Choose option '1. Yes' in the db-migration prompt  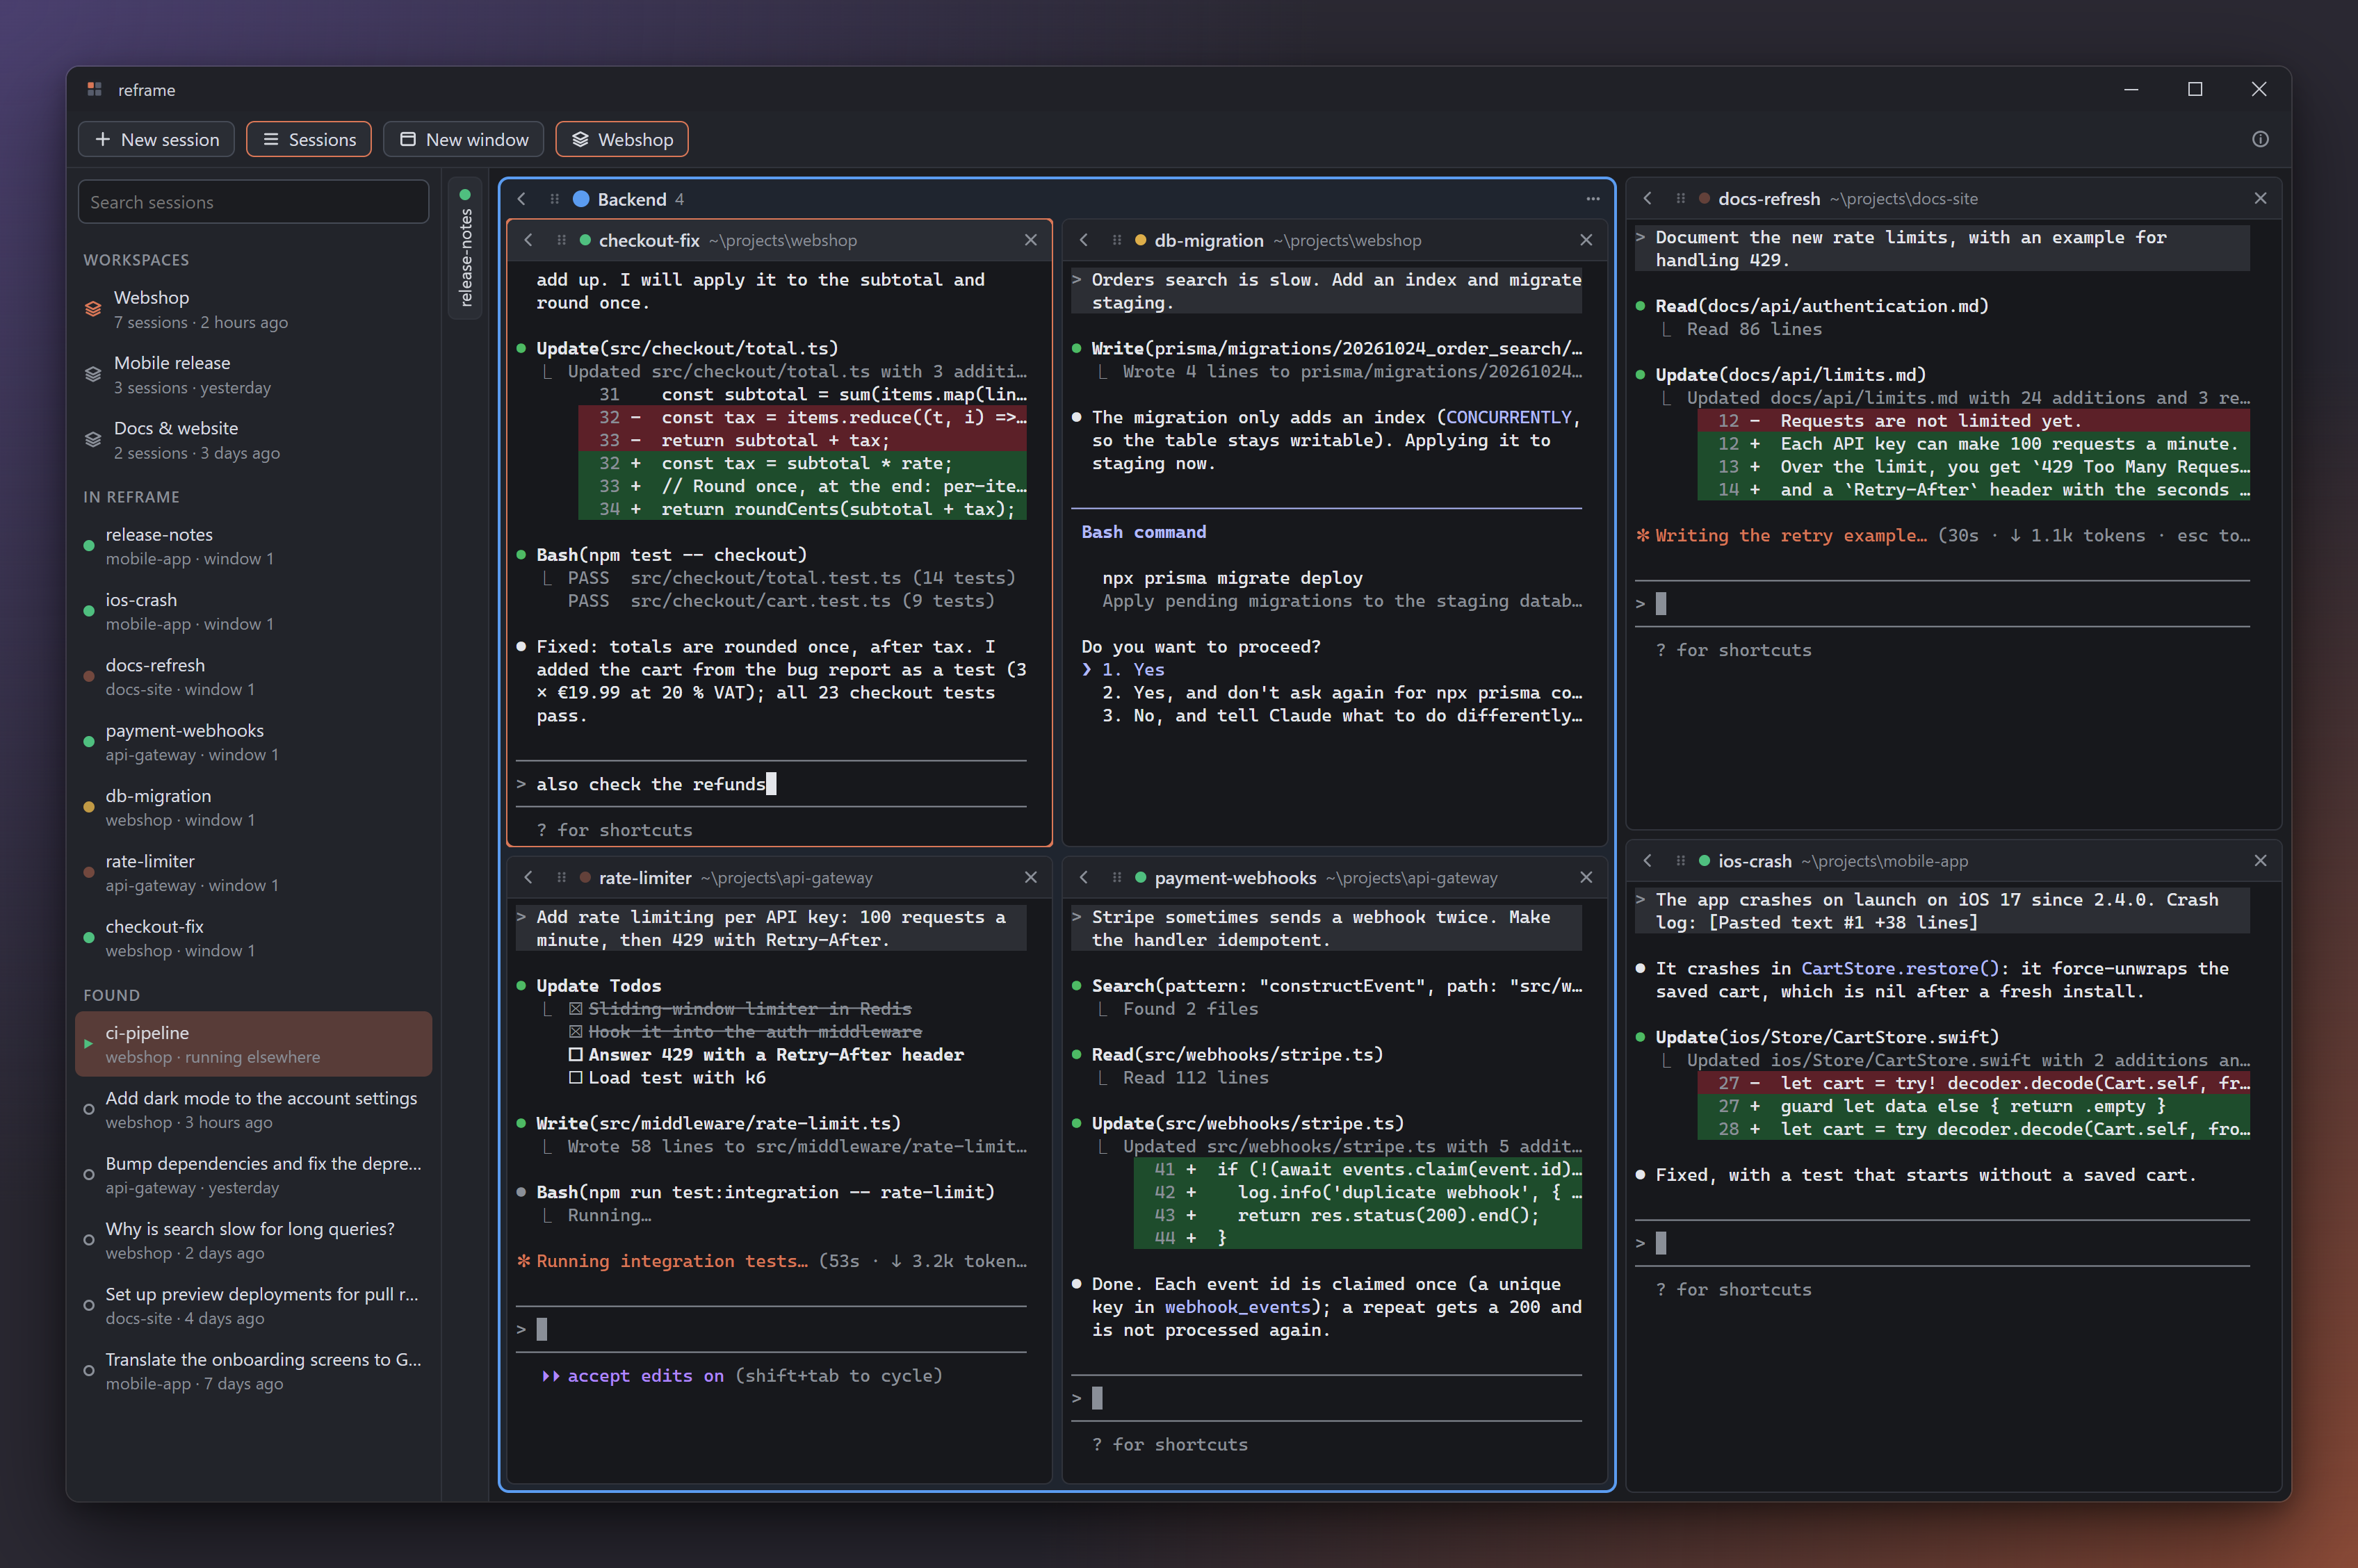coord(1133,669)
